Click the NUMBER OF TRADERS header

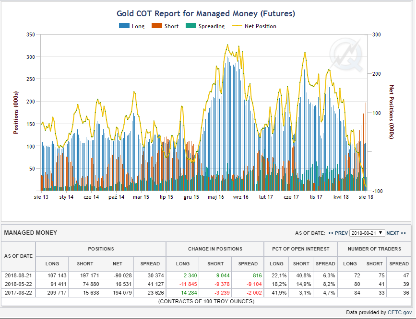click(374, 249)
